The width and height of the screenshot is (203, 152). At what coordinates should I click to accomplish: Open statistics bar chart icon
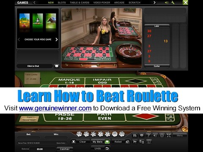tap(135, 136)
